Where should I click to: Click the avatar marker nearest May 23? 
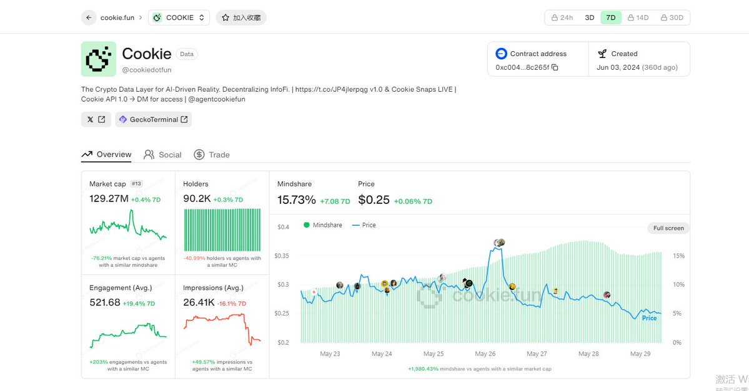[x=340, y=285]
